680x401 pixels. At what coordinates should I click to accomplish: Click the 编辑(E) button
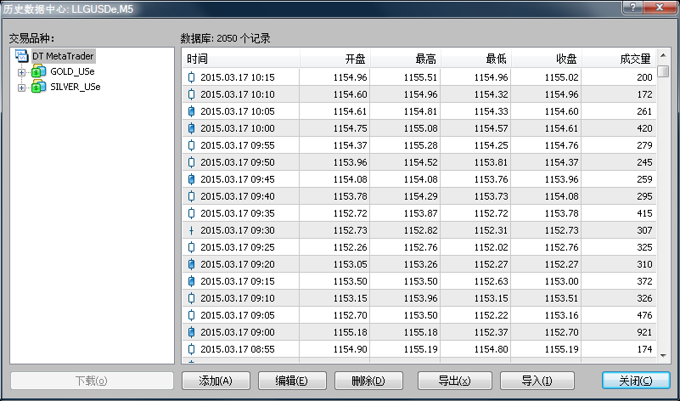(x=292, y=381)
